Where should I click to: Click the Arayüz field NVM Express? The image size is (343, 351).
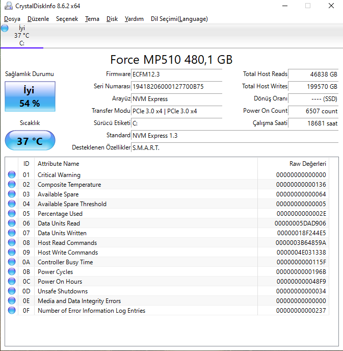coord(176,99)
